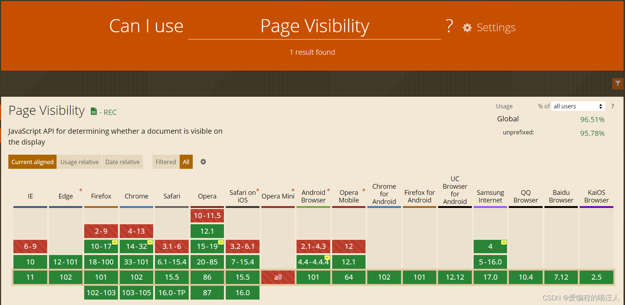Select the Opera Mini all cell
The height and width of the screenshot is (305, 625).
pyautogui.click(x=278, y=277)
